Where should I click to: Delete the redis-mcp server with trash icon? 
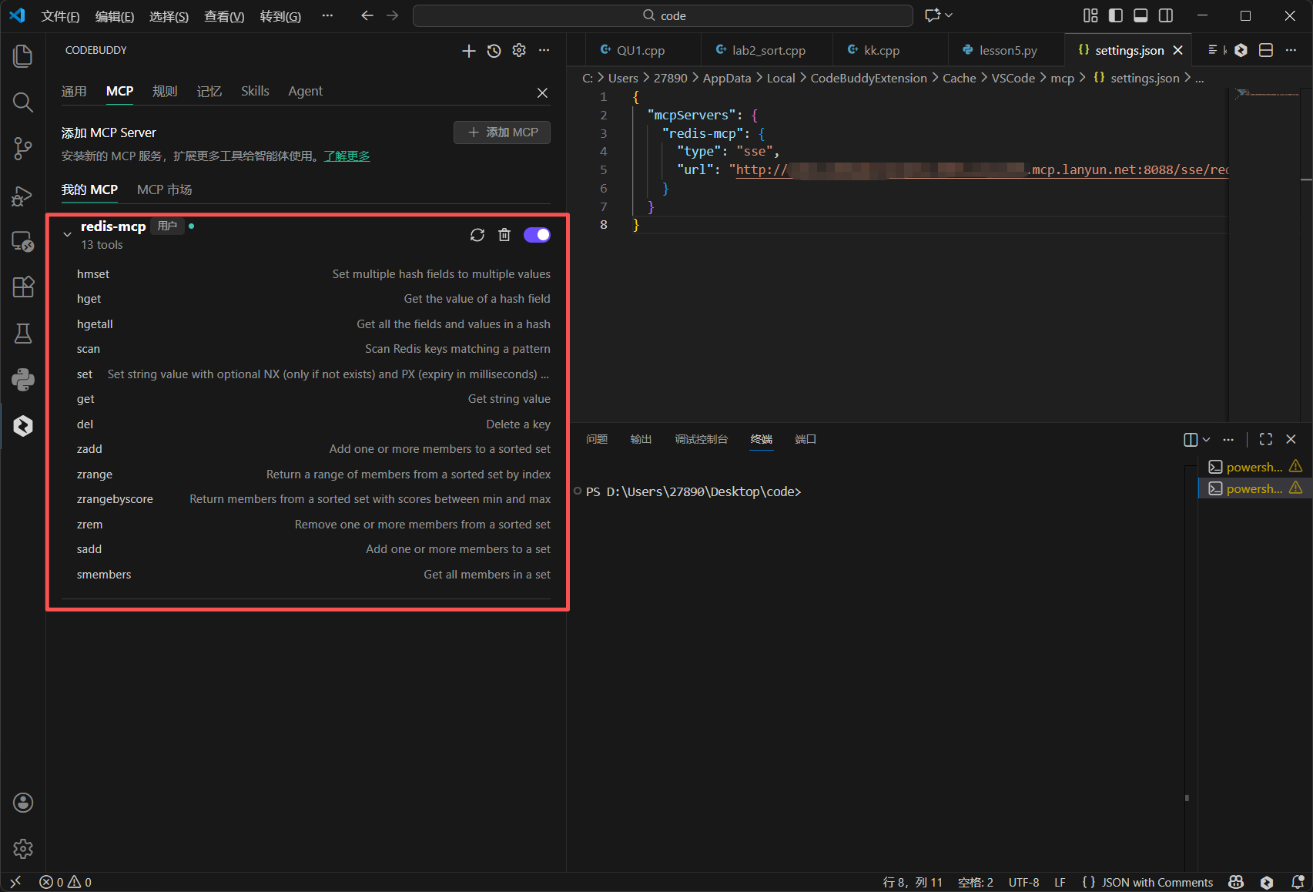click(x=504, y=235)
